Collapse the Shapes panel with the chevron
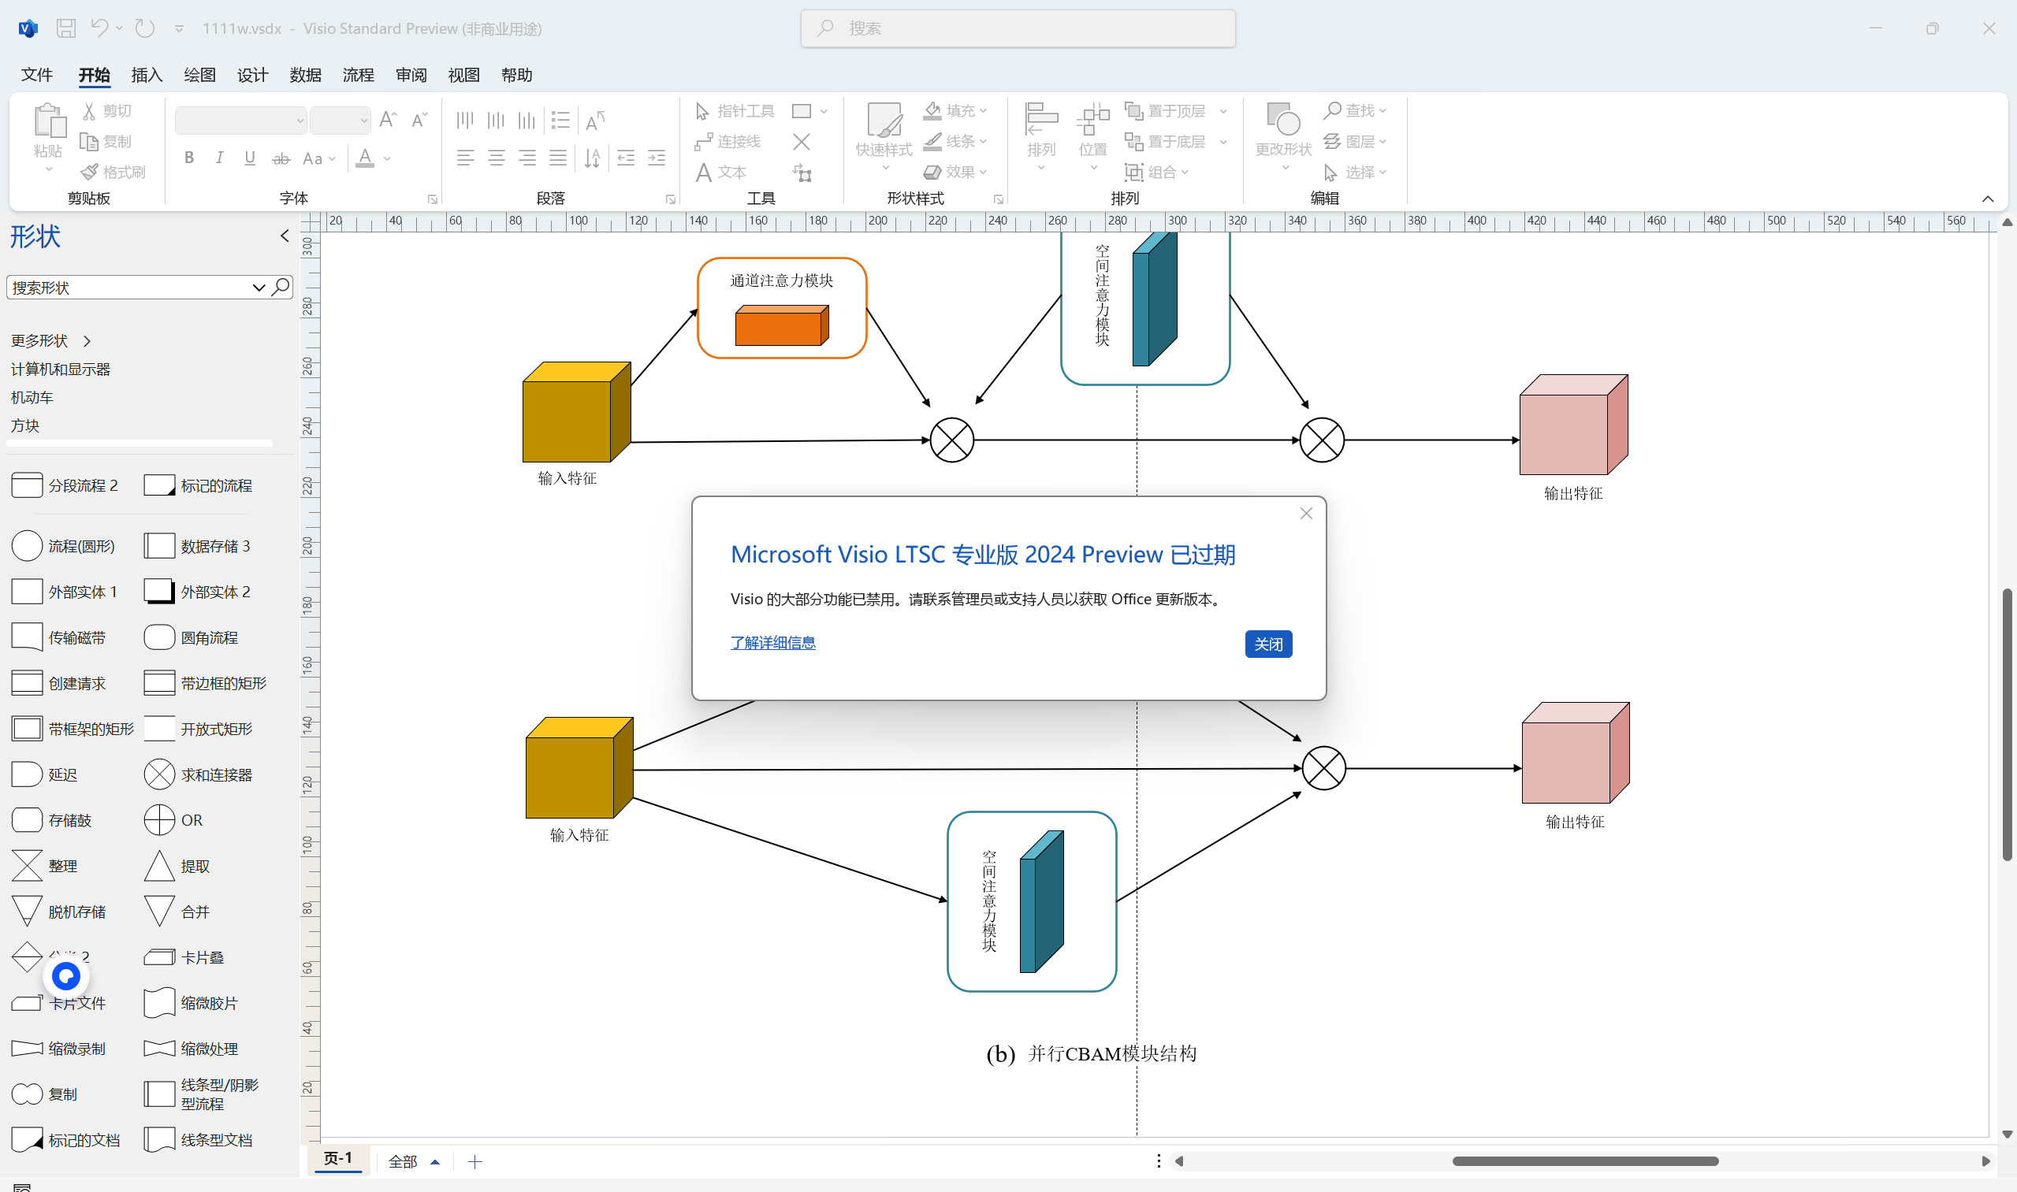 click(x=285, y=236)
